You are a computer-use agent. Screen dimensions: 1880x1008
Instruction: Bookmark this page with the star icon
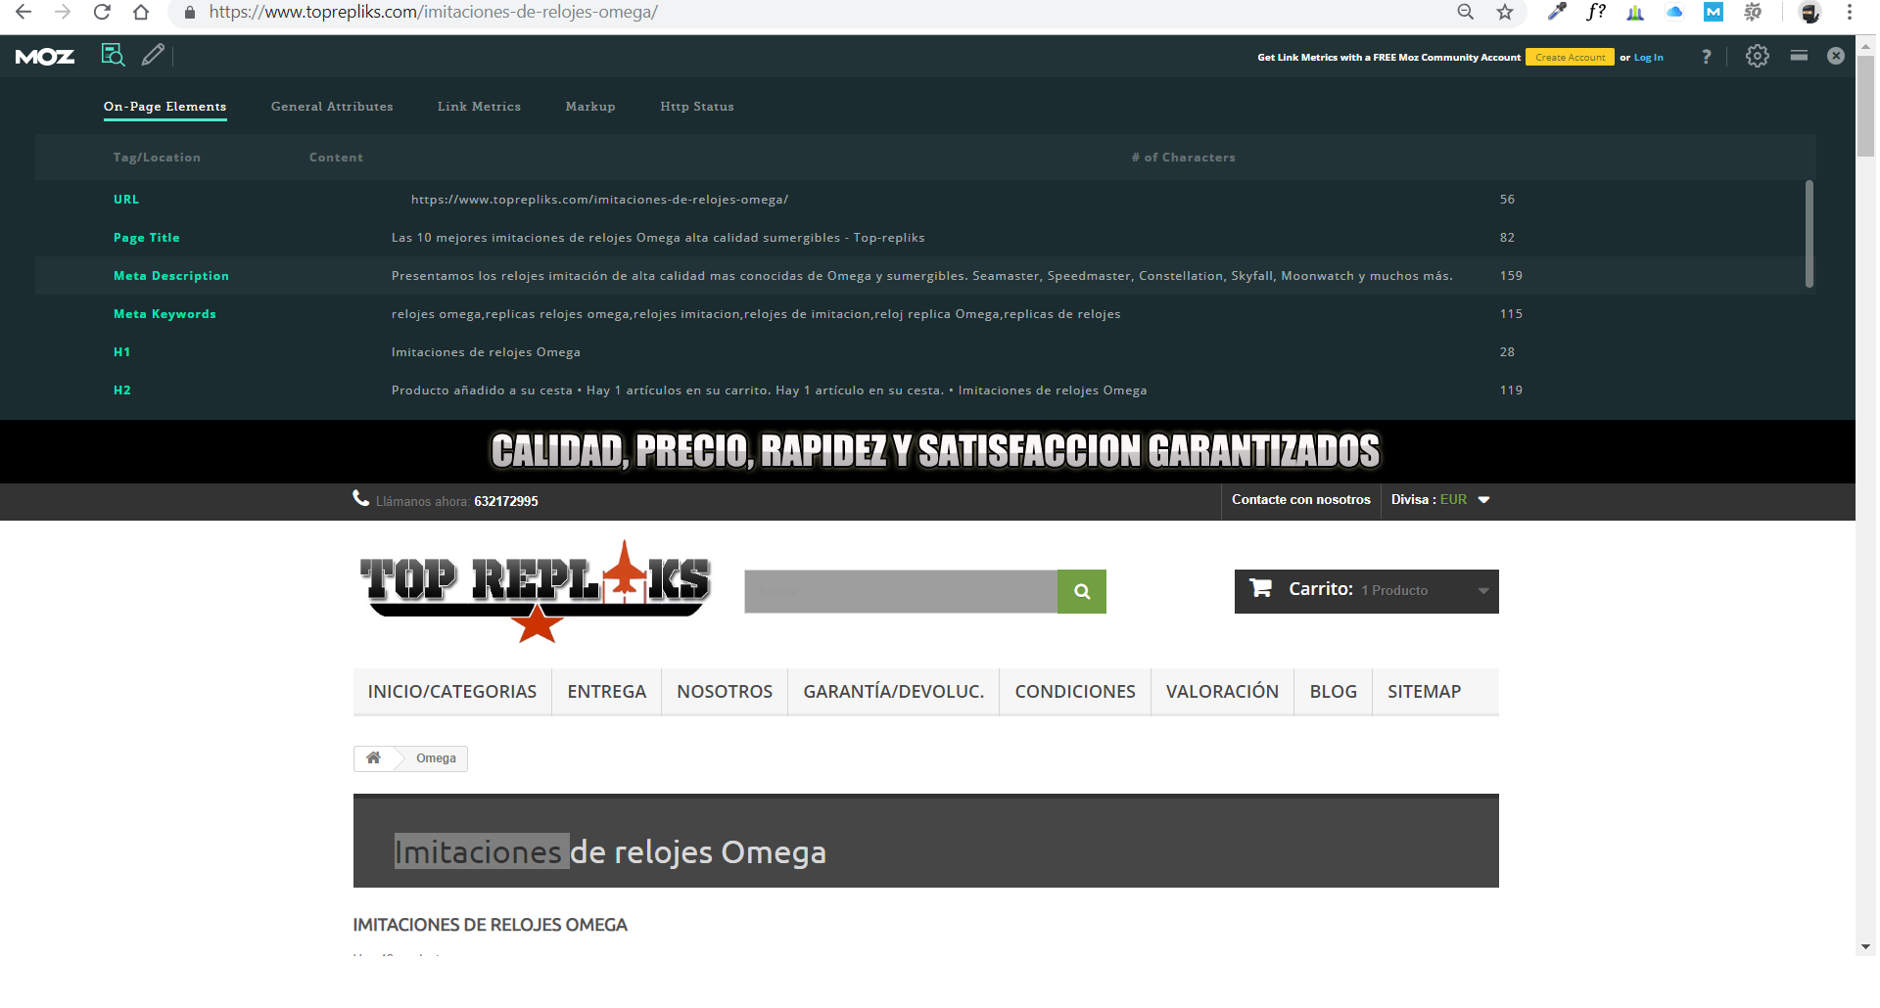coord(1505,12)
